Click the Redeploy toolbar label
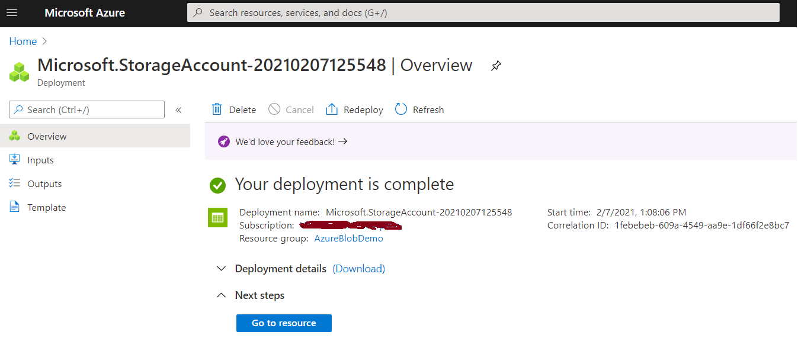The width and height of the screenshot is (798, 338). 363,110
